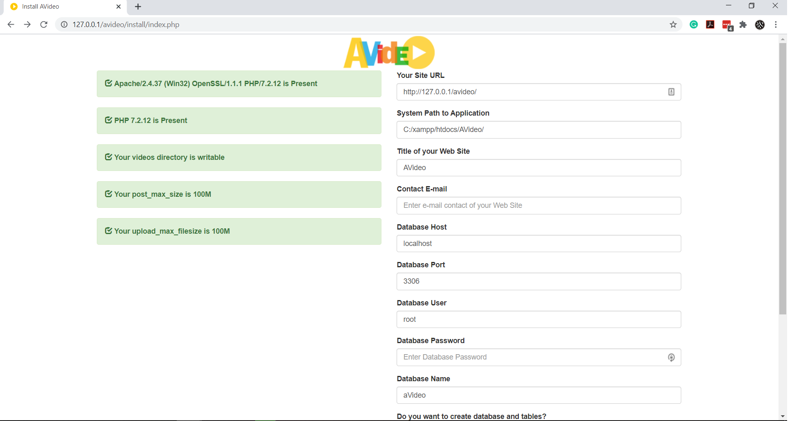The image size is (792, 421).
Task: Click the check icon beside Apache is Present
Action: click(x=108, y=83)
